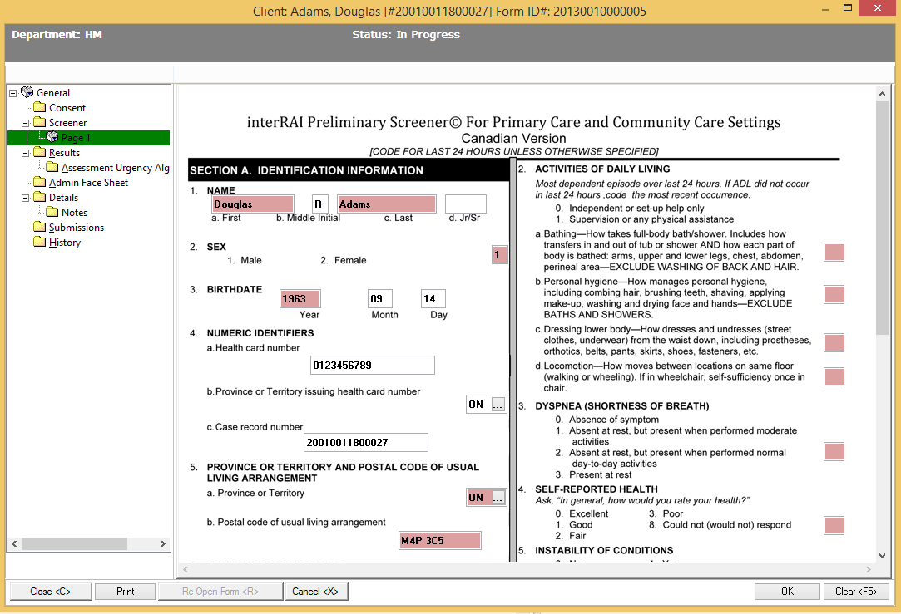This screenshot has width=901, height=614.
Task: Click the empty Jr/Sr field
Action: (x=465, y=204)
